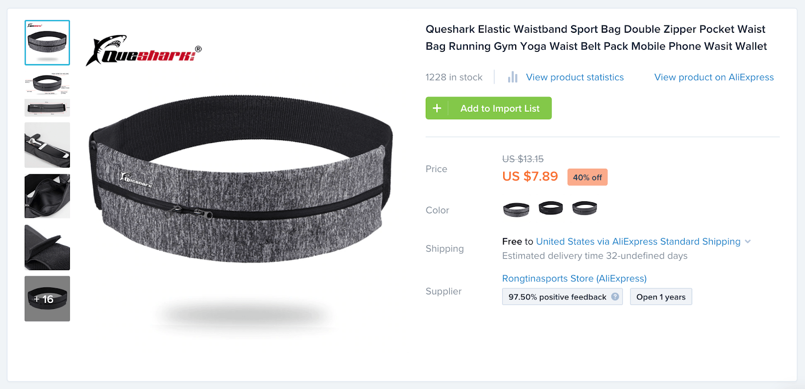
Task: Open the United States AliExpress Standard Shipping selector
Action: (638, 242)
